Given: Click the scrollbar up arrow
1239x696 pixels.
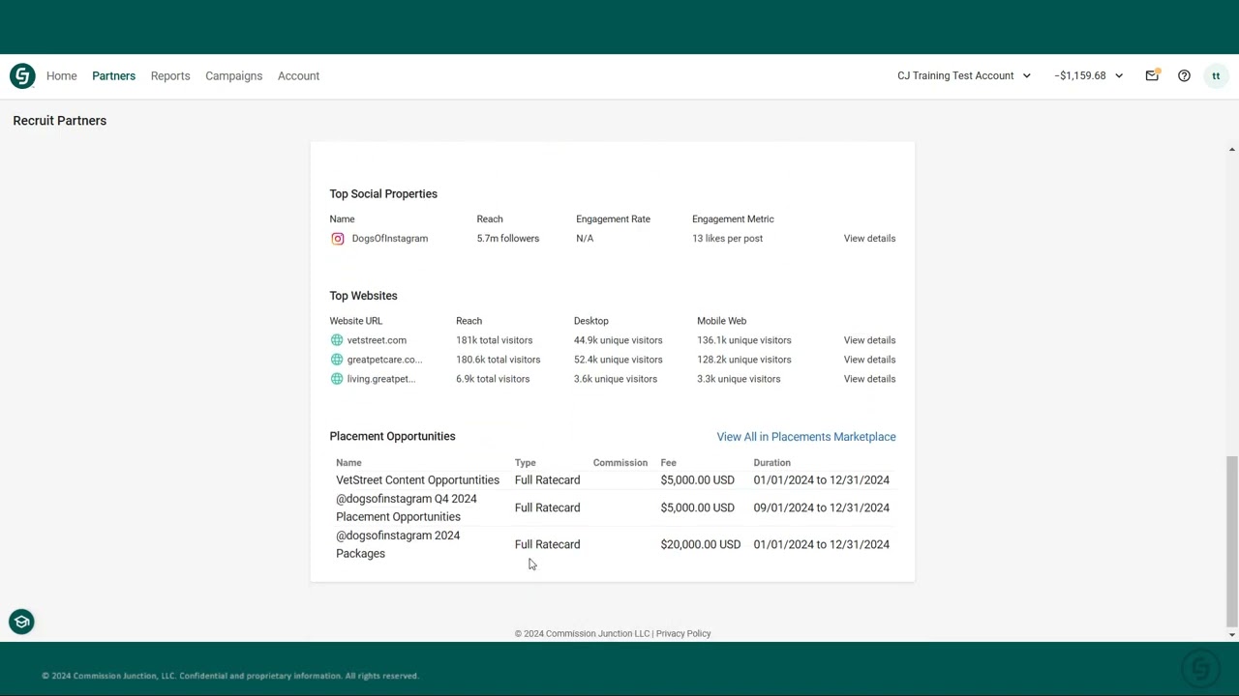Looking at the screenshot, I should 1231,150.
